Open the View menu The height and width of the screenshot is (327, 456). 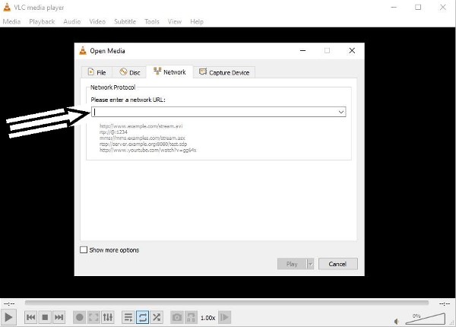click(x=175, y=21)
